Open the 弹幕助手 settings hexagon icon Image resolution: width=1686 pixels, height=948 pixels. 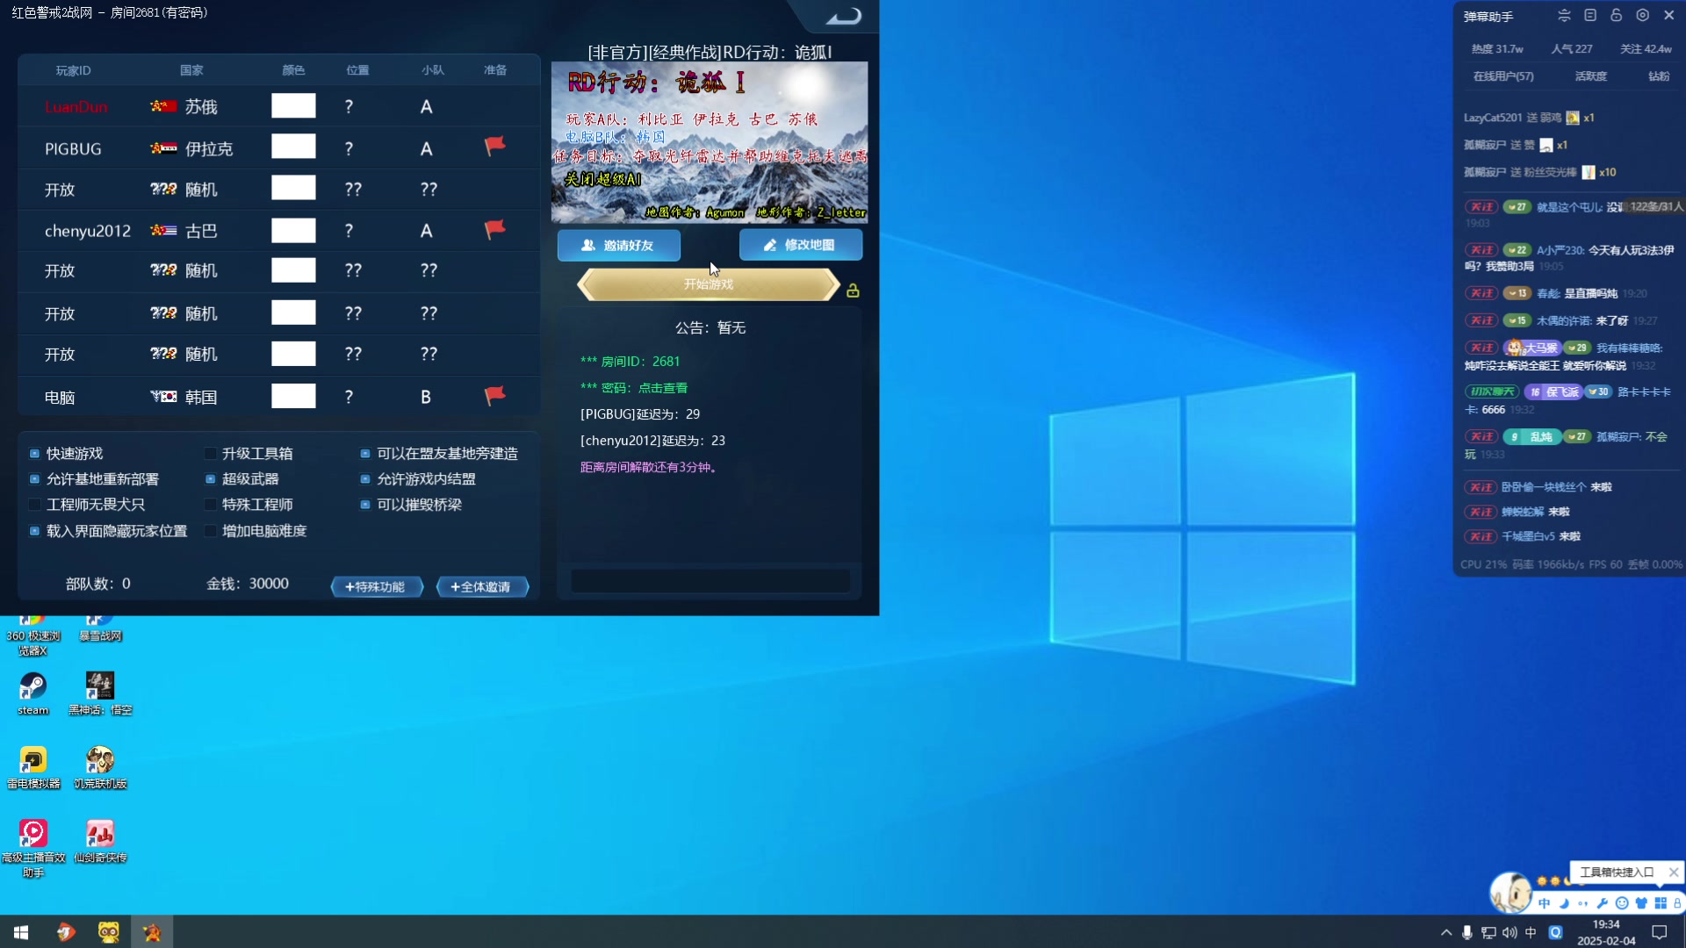pos(1642,16)
